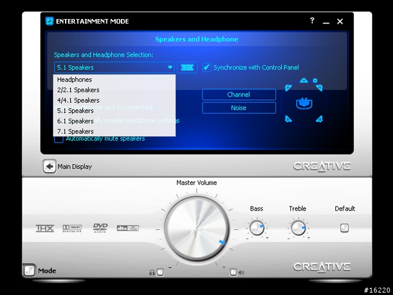Click the Speakers and Headphone heading
This screenshot has height=295, width=393.
click(196, 39)
